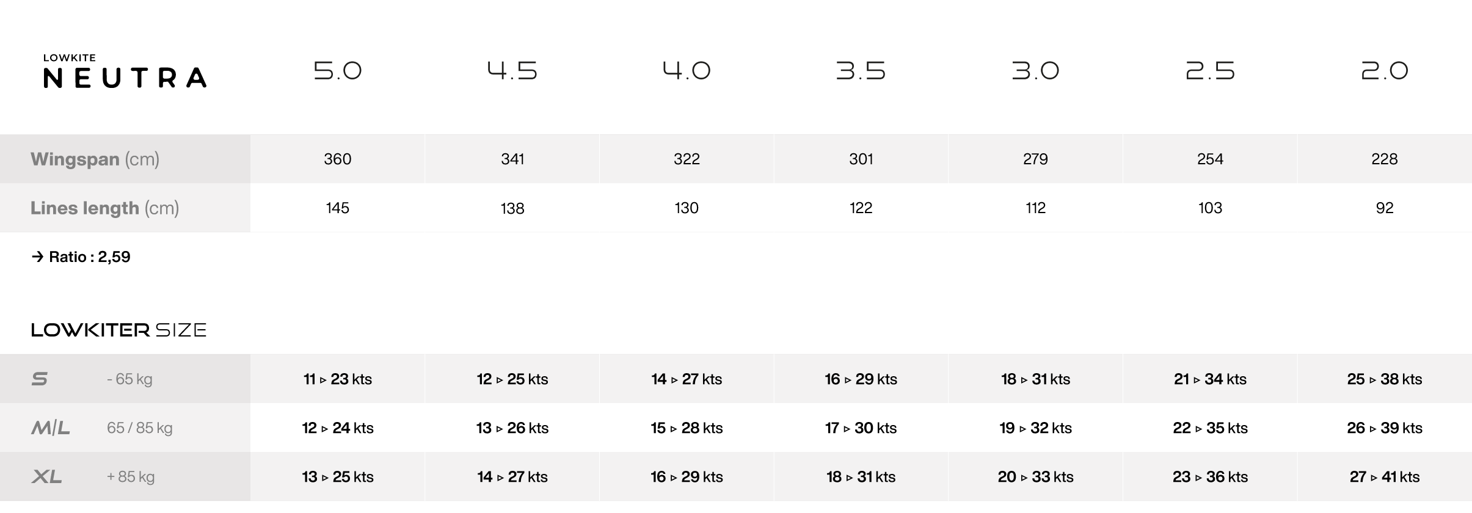The width and height of the screenshot is (1472, 513).
Task: Click the Ratio : 2,59 text
Action: [x=90, y=257]
